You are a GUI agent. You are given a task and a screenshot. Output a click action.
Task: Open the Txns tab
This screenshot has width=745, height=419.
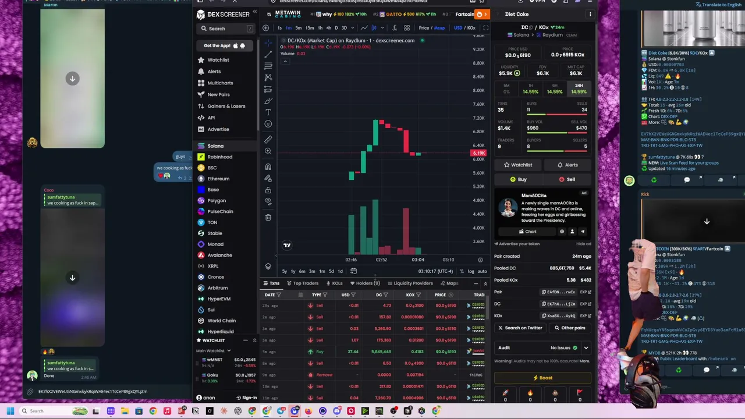click(x=272, y=283)
